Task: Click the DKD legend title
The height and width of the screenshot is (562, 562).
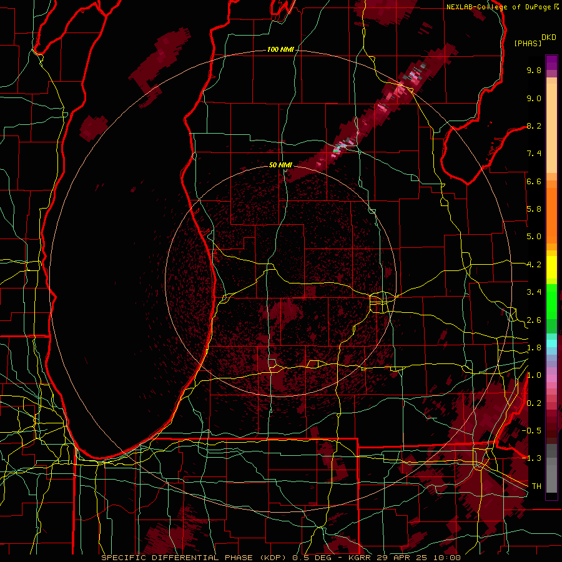Action: click(549, 37)
